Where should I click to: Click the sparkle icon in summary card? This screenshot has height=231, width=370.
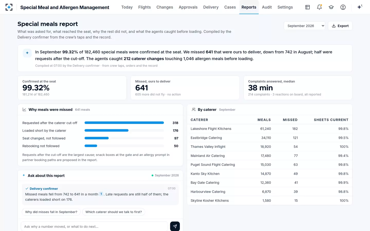[27, 53]
